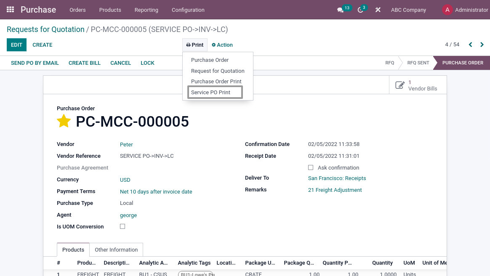
Task: Navigate to the previous record chevron
Action: 470,45
